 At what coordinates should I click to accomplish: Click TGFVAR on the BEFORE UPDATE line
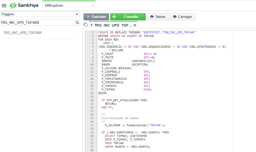tap(149, 36)
